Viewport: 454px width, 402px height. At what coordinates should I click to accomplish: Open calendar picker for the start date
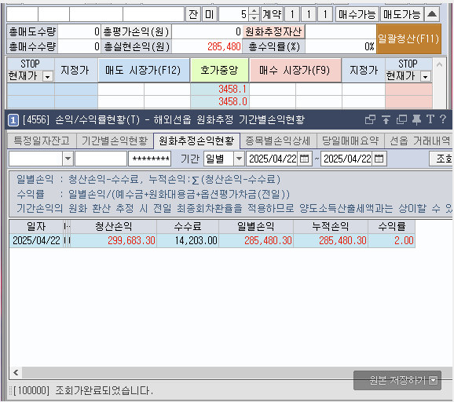[304, 159]
